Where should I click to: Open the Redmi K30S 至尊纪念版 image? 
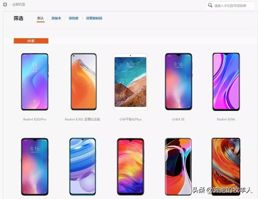click(83, 82)
